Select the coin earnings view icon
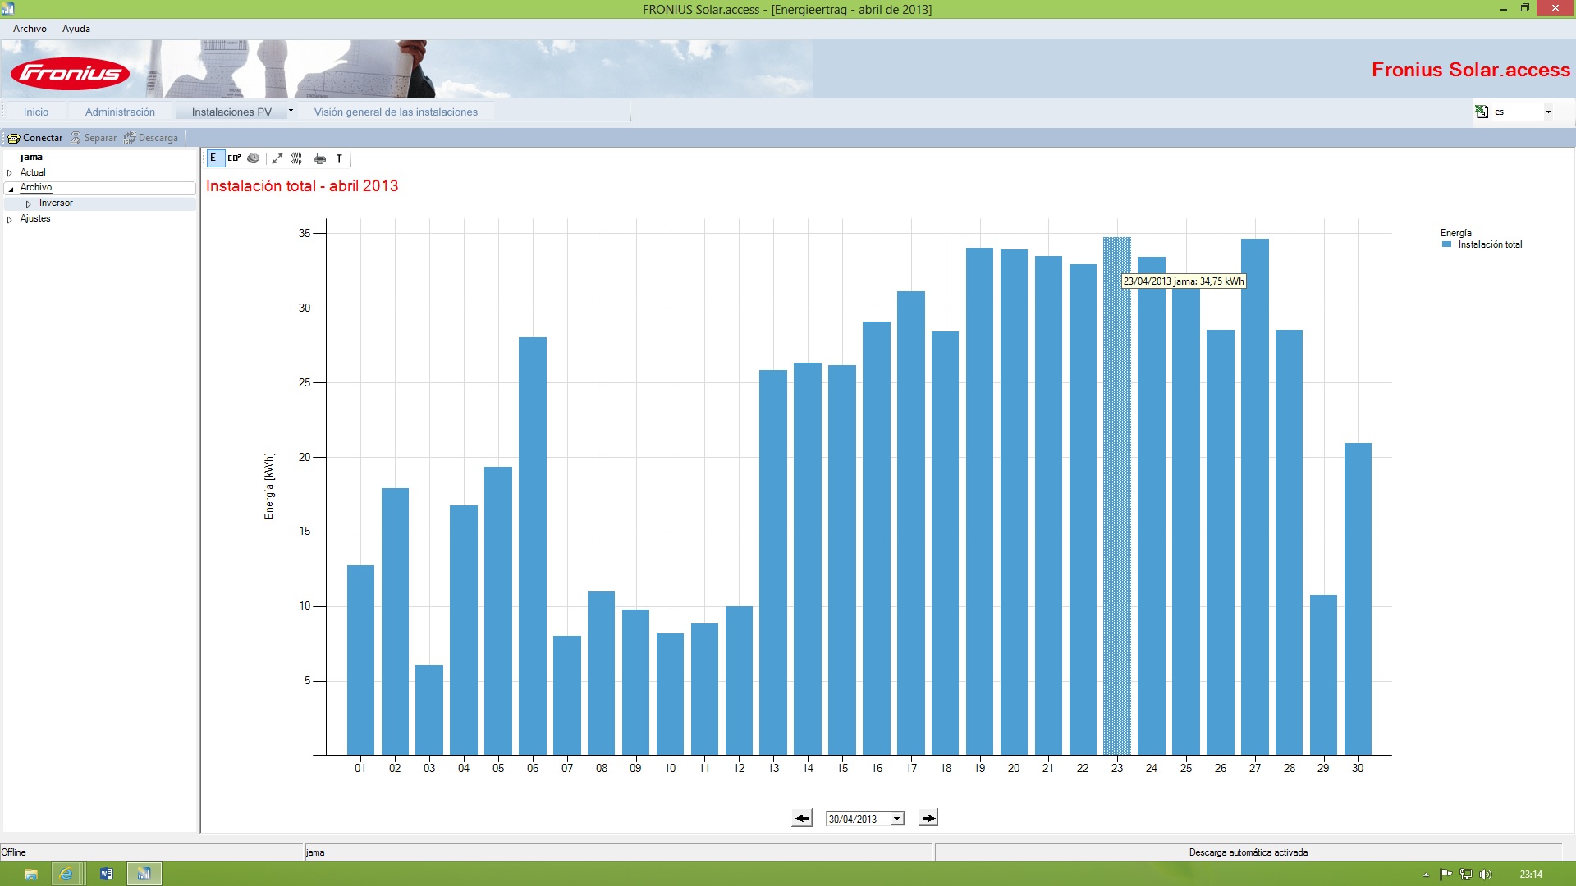The width and height of the screenshot is (1576, 886). point(254,158)
